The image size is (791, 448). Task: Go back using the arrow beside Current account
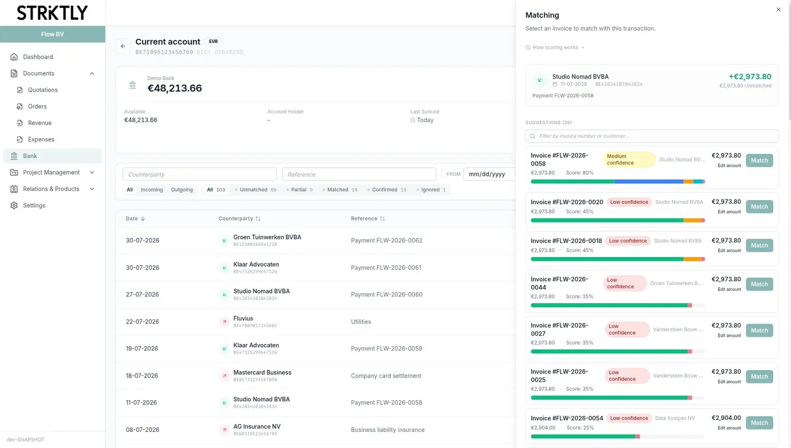click(123, 46)
